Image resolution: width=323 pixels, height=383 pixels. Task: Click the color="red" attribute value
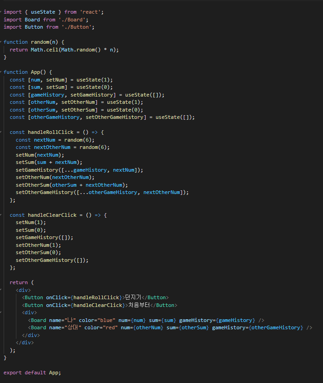point(110,327)
